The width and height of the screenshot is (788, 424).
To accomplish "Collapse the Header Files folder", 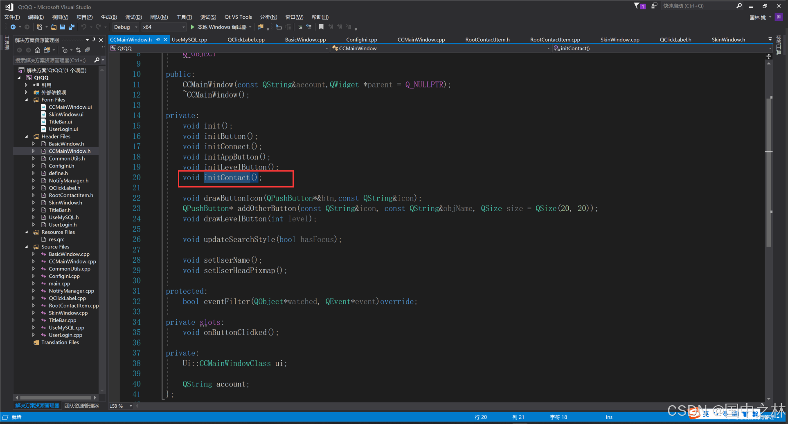I will click(x=27, y=136).
